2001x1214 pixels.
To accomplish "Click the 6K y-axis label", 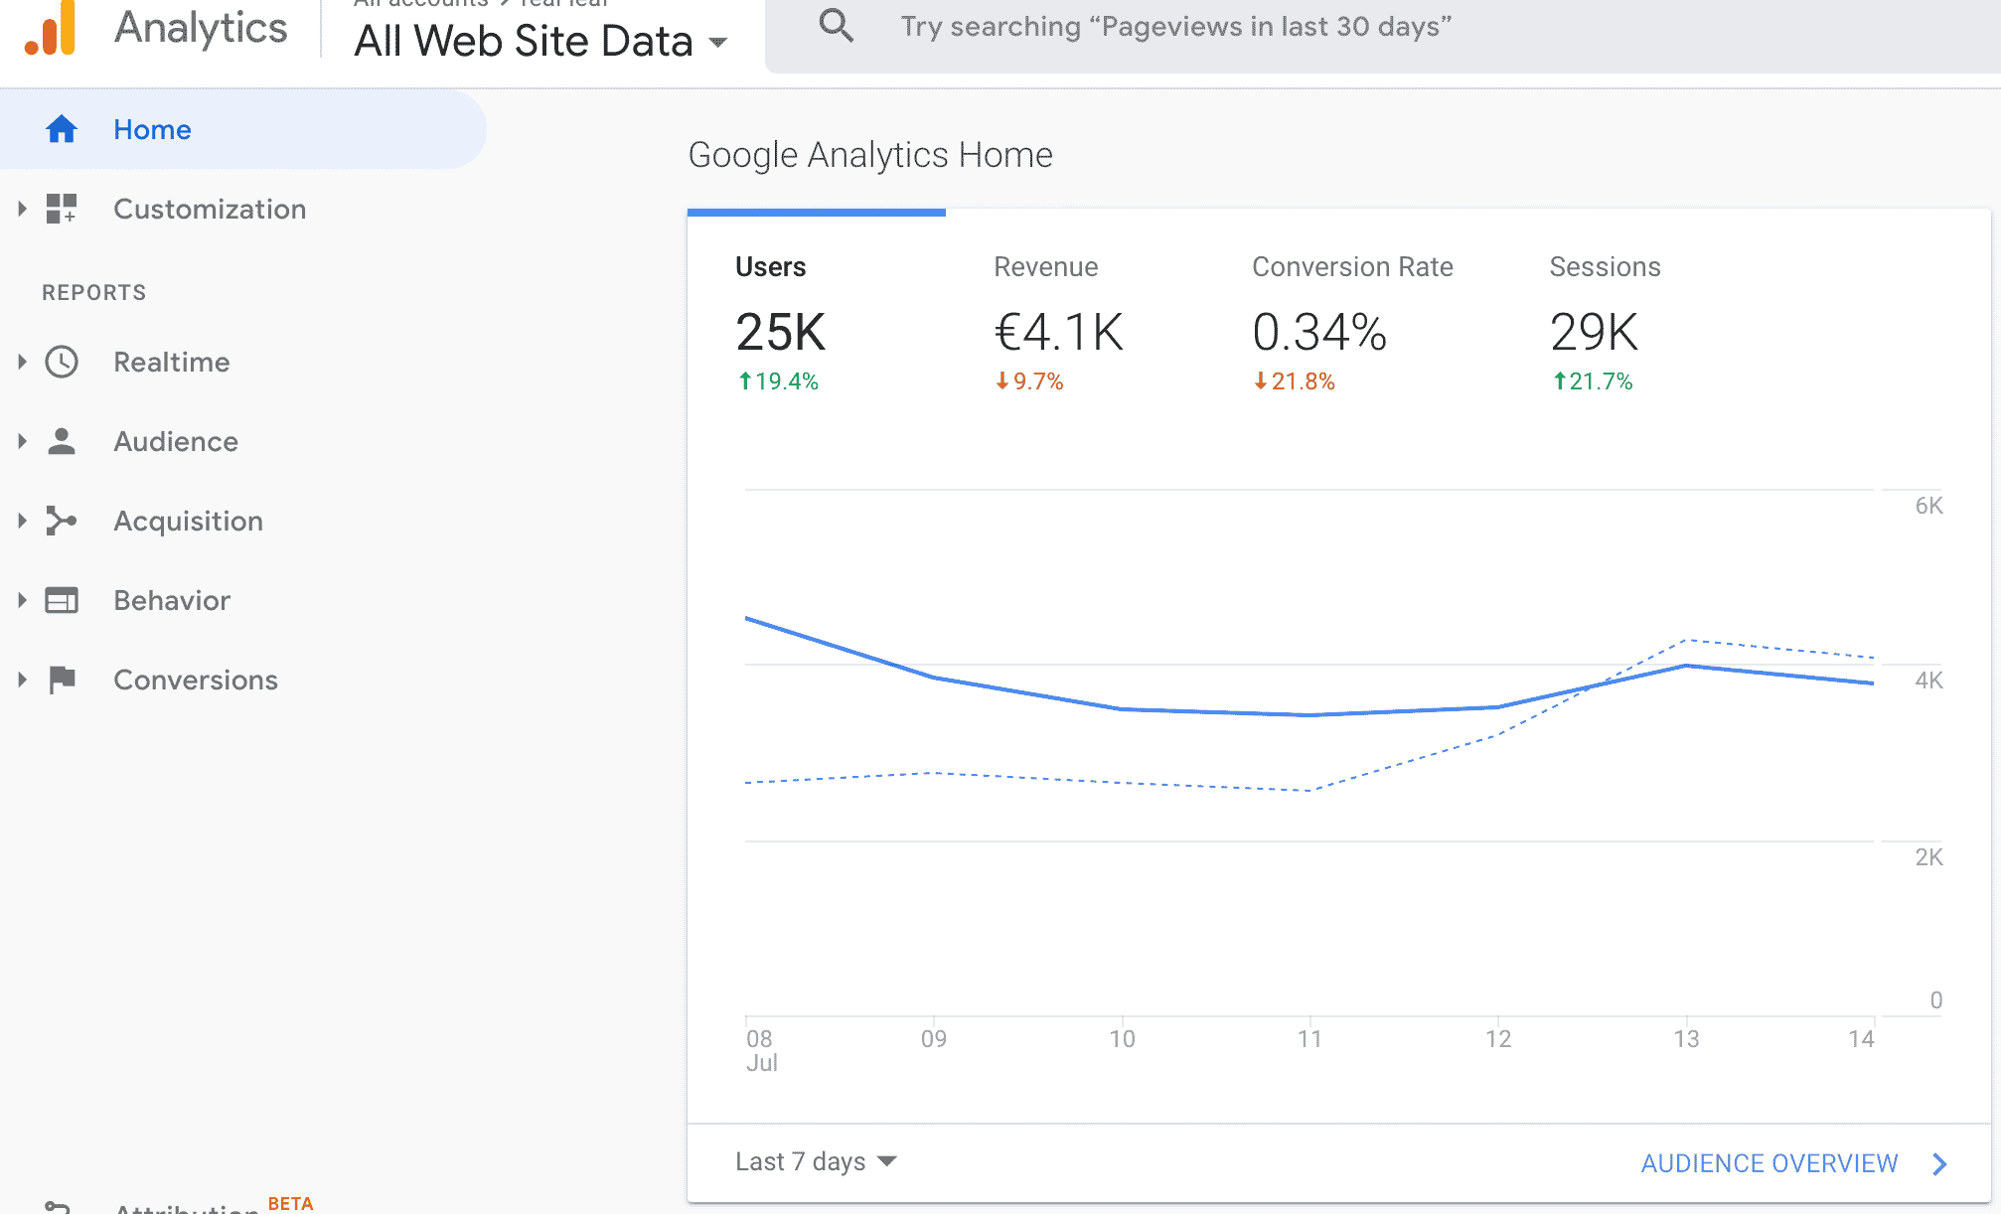I will tap(1928, 506).
